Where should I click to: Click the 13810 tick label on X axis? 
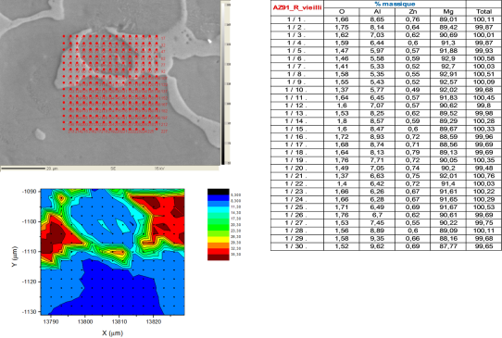(x=119, y=321)
